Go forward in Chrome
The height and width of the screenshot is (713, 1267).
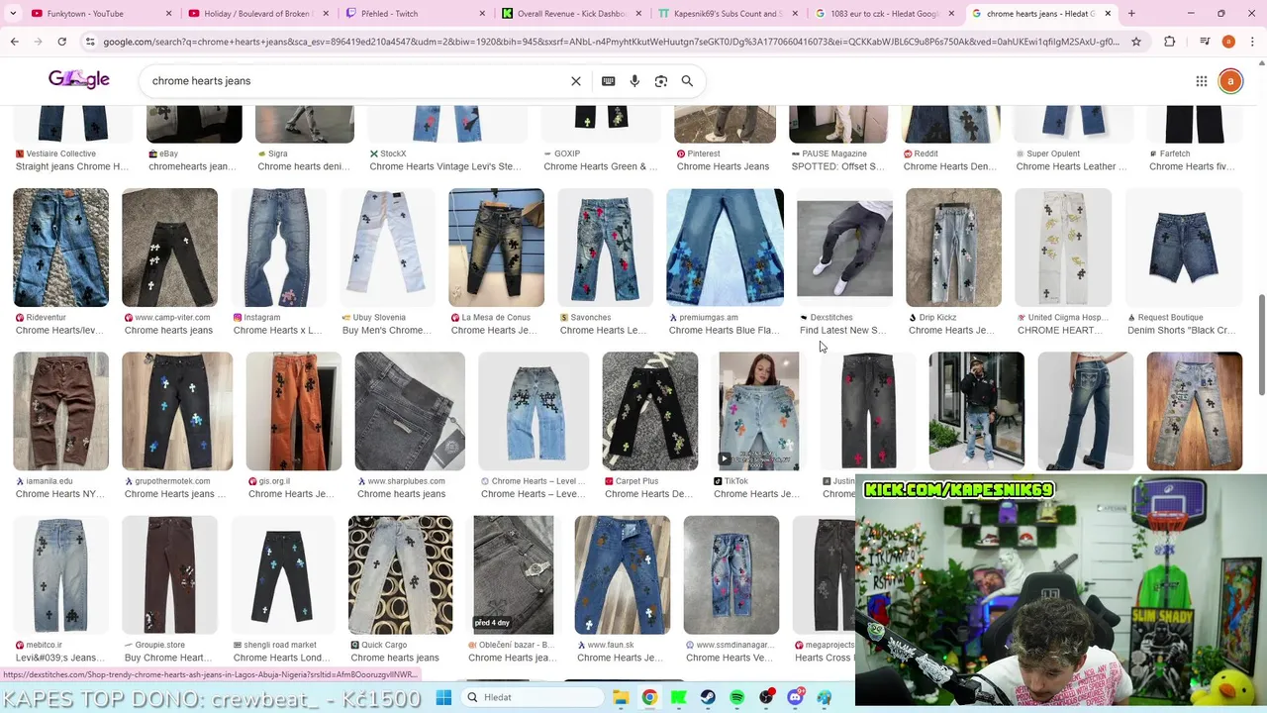click(38, 42)
